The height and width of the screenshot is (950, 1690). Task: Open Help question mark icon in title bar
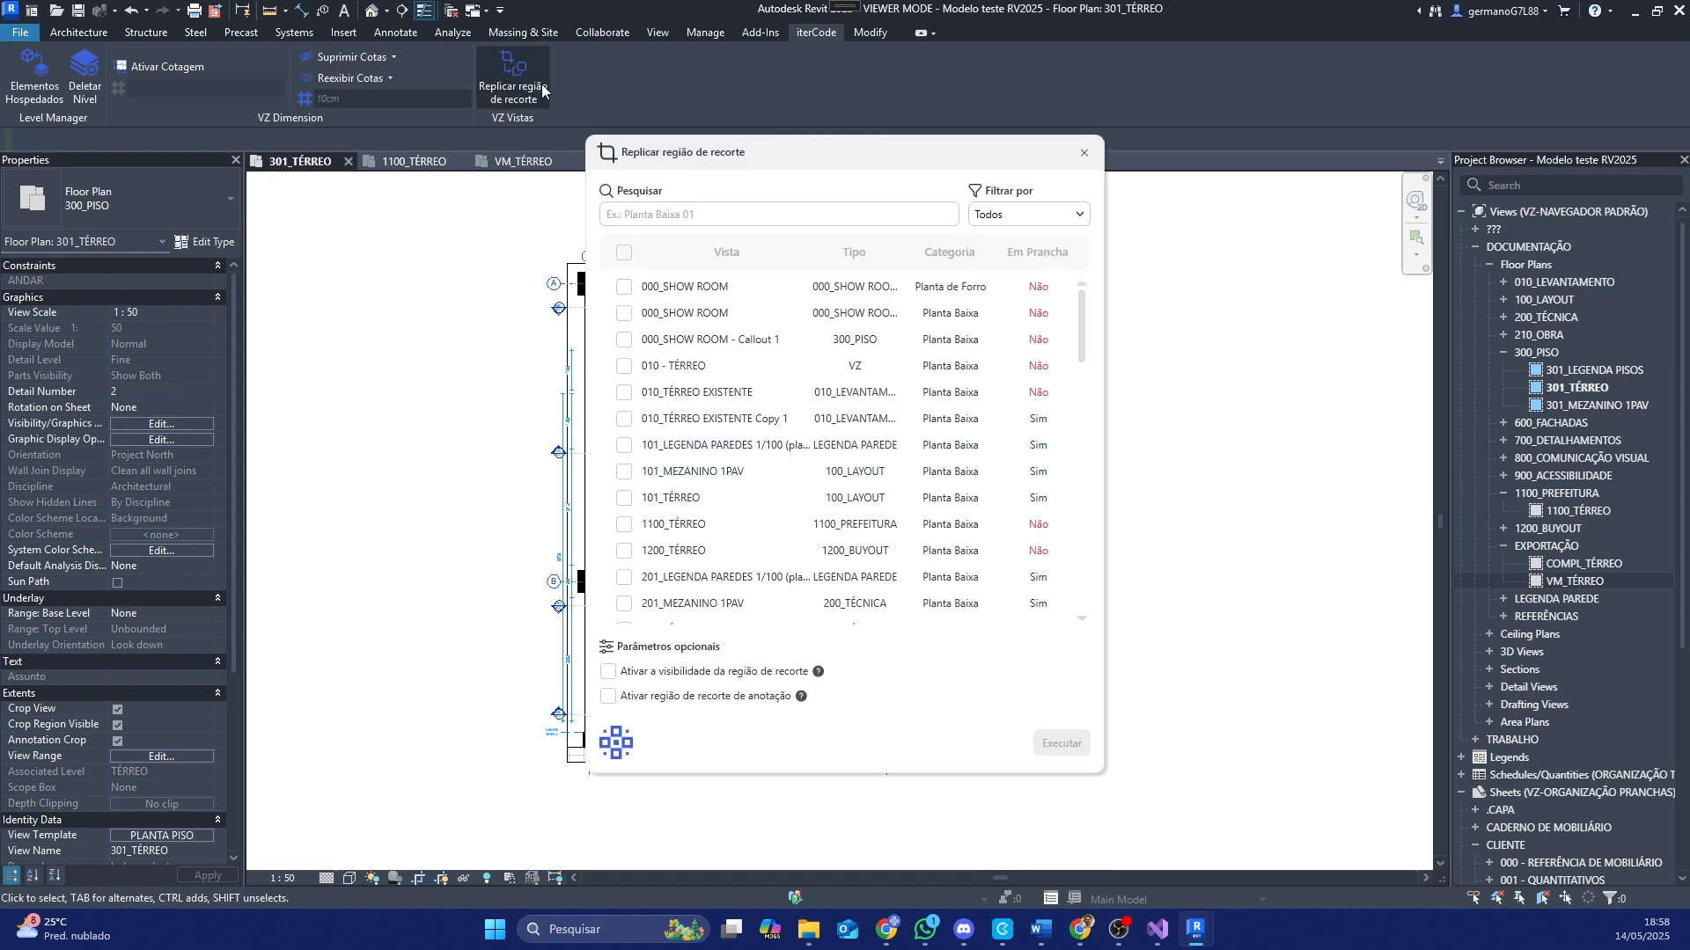click(1595, 11)
